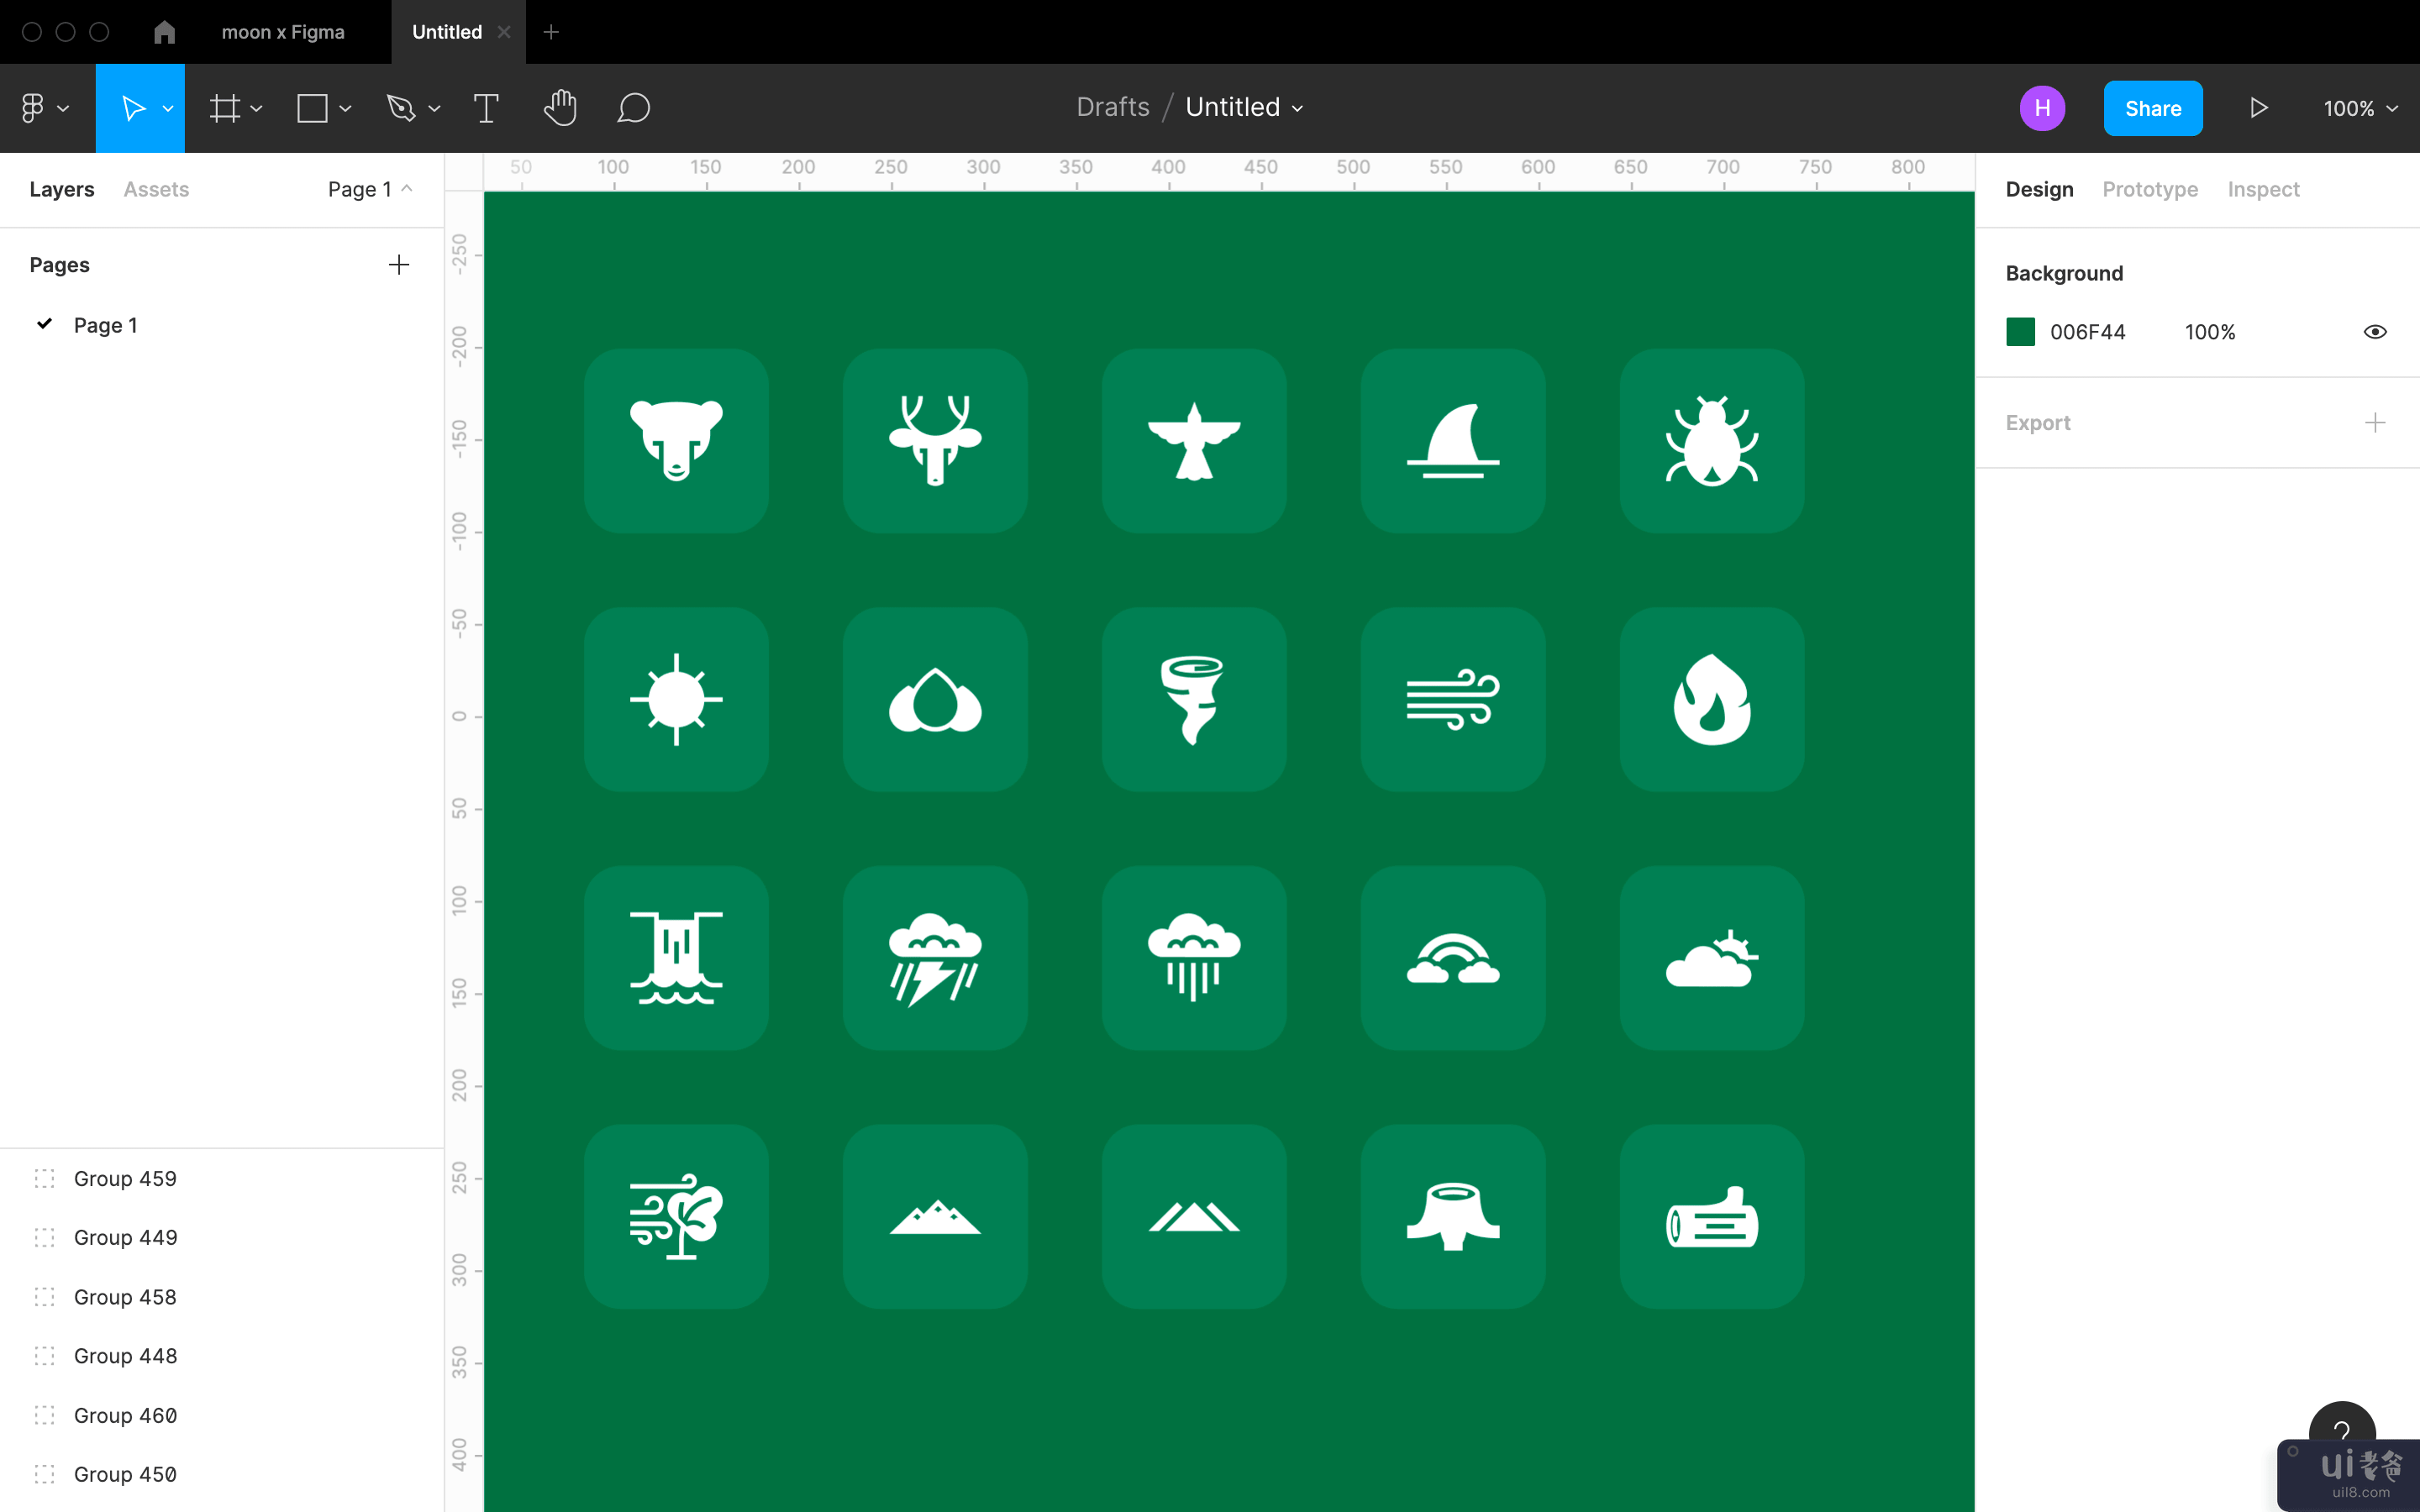The width and height of the screenshot is (2420, 1512).
Task: Select Group 459 layer
Action: tap(125, 1178)
